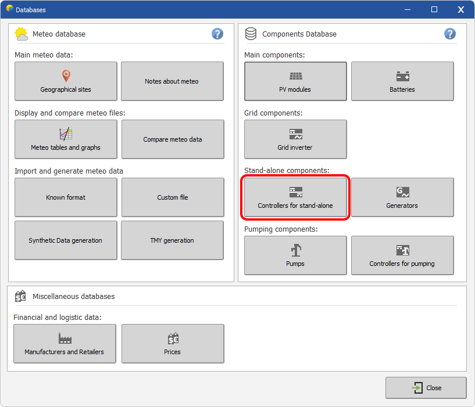This screenshot has width=475, height=407.
Task: Click the map pin icon for Geographical sites
Action: pyautogui.click(x=66, y=75)
